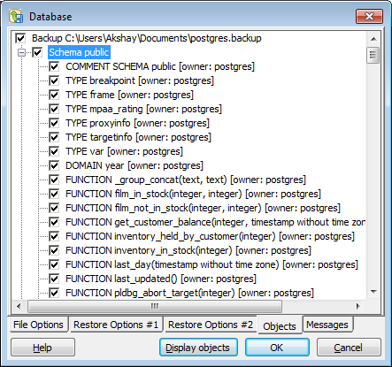
Task: Click the Cancel button
Action: 349,348
